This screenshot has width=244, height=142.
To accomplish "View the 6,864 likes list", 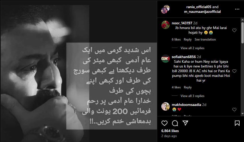I will pos(170,131).
